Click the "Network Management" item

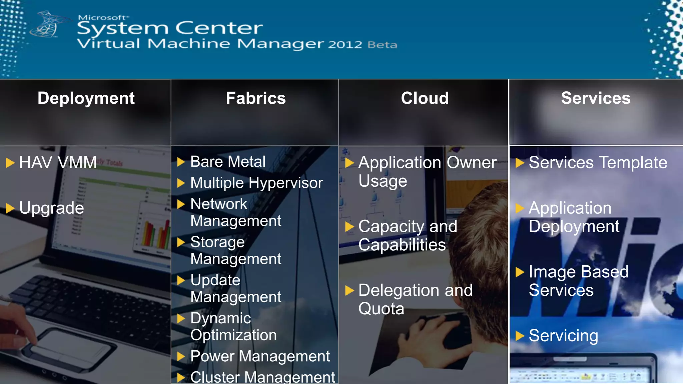pos(236,212)
